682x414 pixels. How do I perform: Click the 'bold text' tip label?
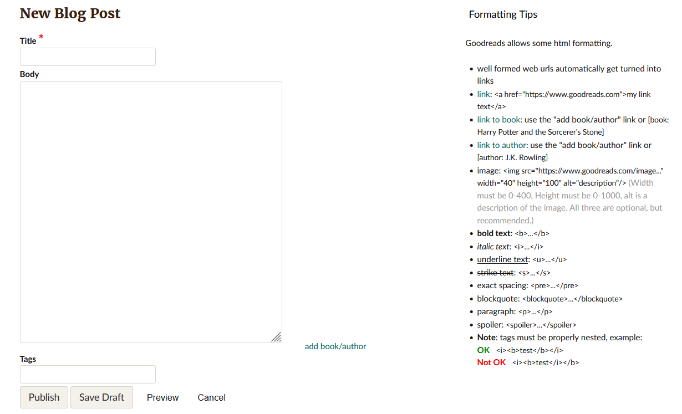pyautogui.click(x=493, y=233)
